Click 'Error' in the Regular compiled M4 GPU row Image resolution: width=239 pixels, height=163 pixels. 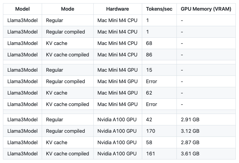click(151, 81)
